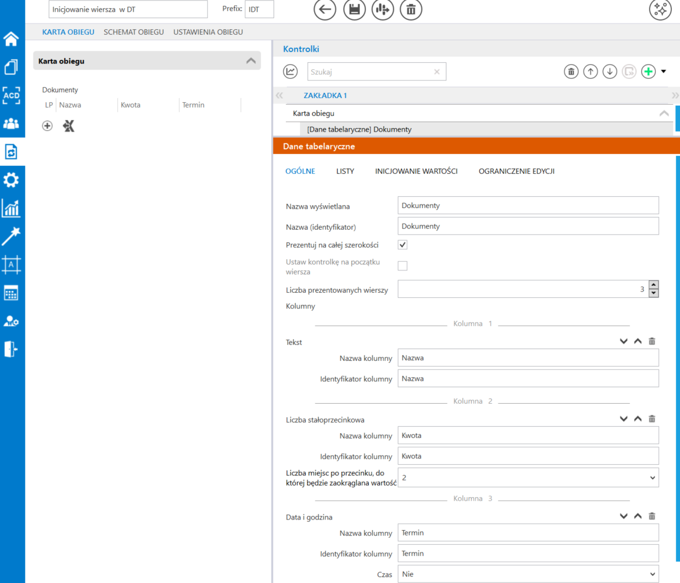Image resolution: width=680 pixels, height=583 pixels.
Task: Click the Kolumna 2 'Nazwa kolumny' field Kwota
Action: [528, 435]
